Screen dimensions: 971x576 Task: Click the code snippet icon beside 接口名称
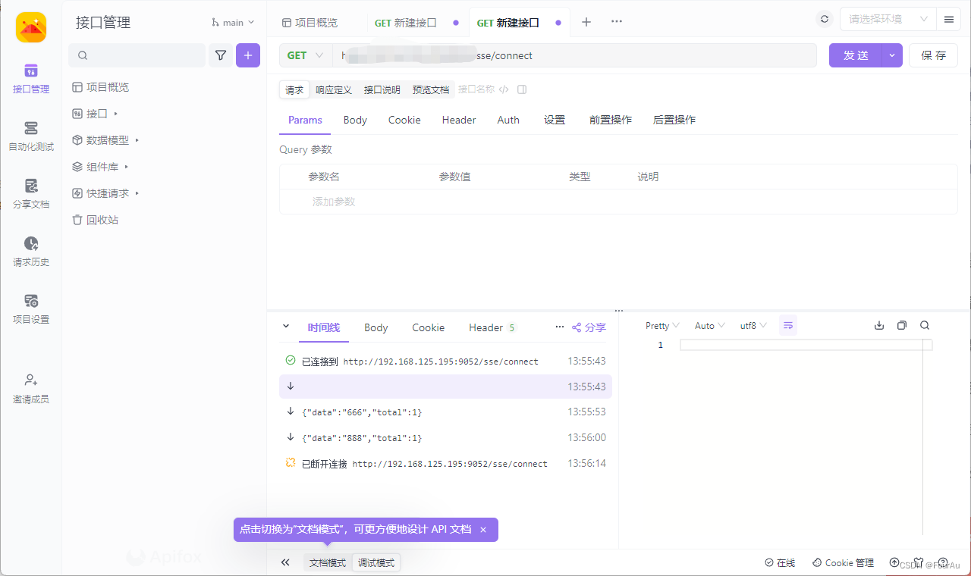pos(504,89)
